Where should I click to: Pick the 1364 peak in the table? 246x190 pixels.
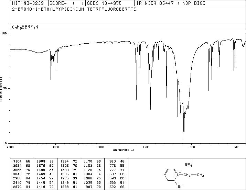64,161
